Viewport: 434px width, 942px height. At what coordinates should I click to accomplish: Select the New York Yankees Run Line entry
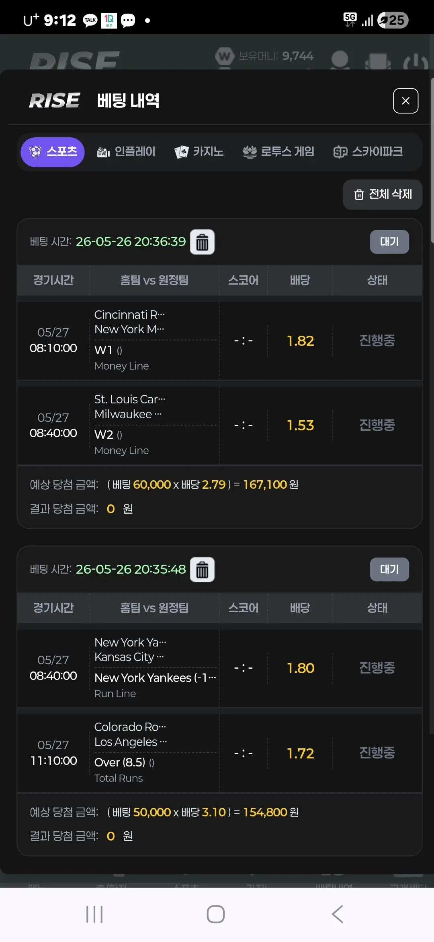pyautogui.click(x=155, y=685)
